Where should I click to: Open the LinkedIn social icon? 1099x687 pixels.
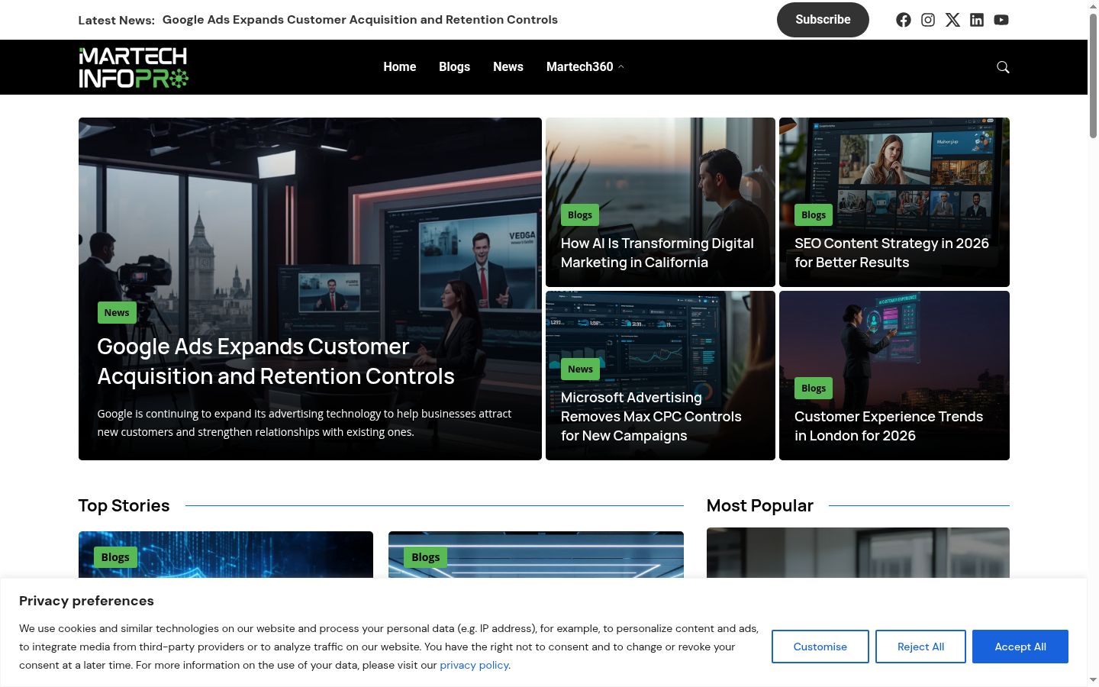click(977, 20)
